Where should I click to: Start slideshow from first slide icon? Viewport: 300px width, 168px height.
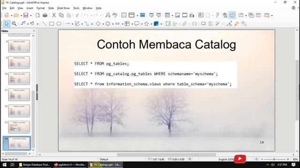151,15
